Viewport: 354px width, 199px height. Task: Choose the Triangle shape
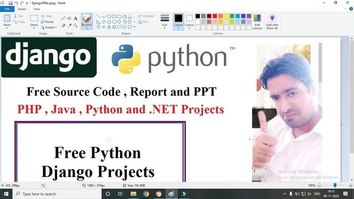tap(130, 17)
